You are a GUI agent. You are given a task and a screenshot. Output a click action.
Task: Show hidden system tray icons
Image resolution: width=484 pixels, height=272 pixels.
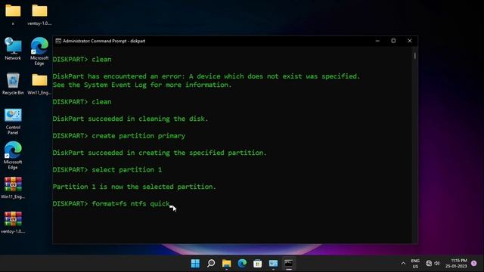[x=403, y=264]
